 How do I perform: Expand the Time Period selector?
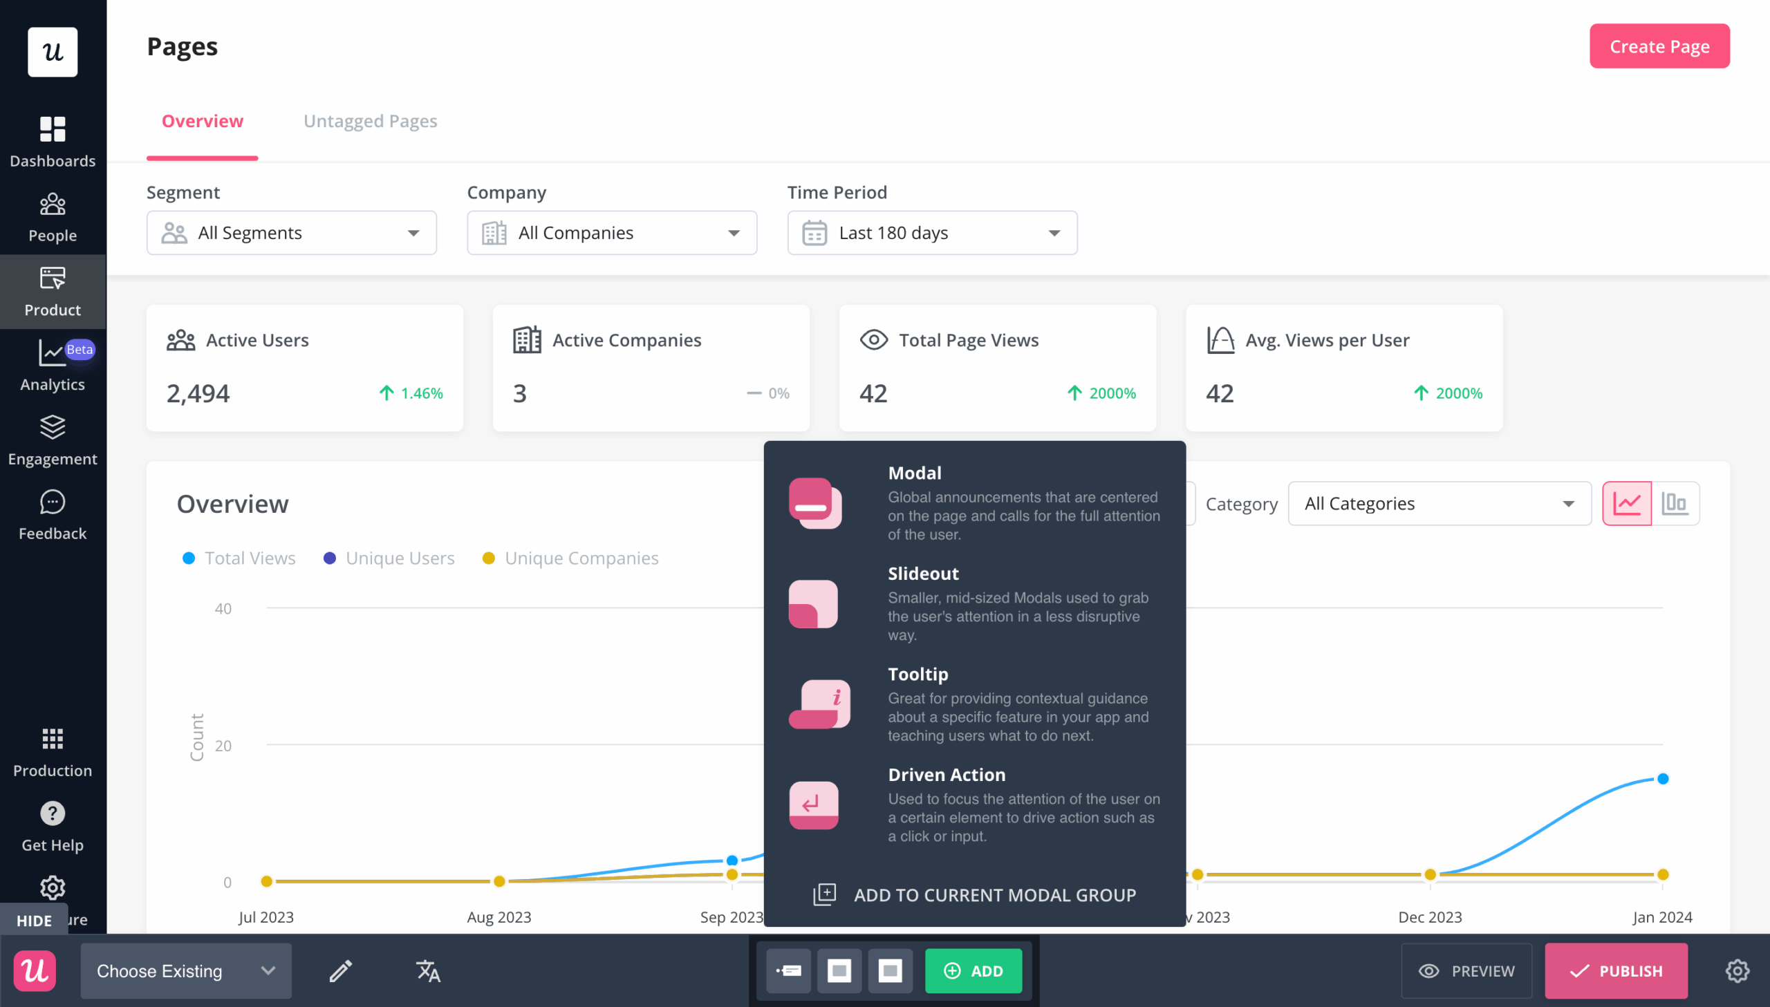(931, 232)
